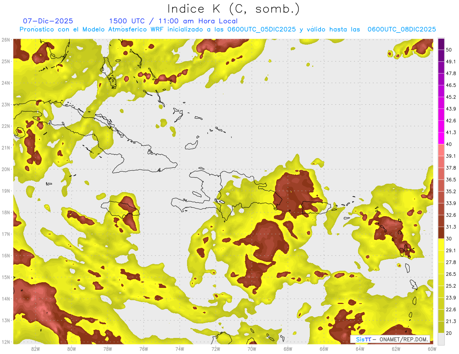Click the colorbar value '23.9'

click(451, 297)
